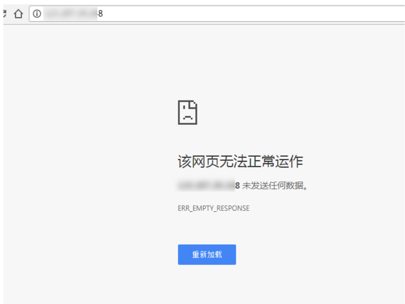Click the bold 8 before 未发送任何数据
405x304 pixels.
pyautogui.click(x=237, y=186)
